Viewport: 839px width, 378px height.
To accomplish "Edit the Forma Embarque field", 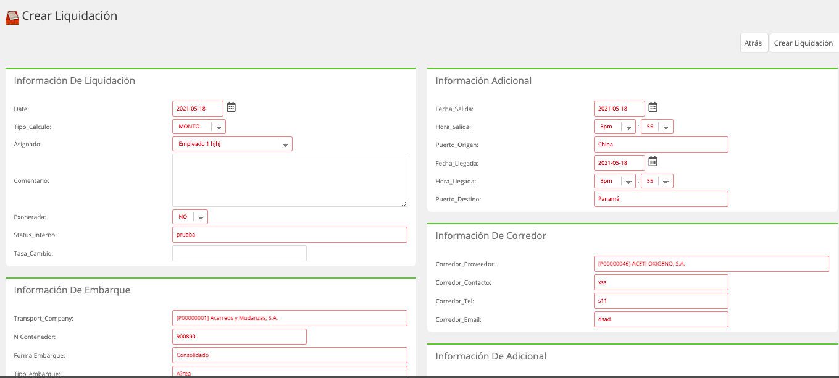I will pos(290,355).
